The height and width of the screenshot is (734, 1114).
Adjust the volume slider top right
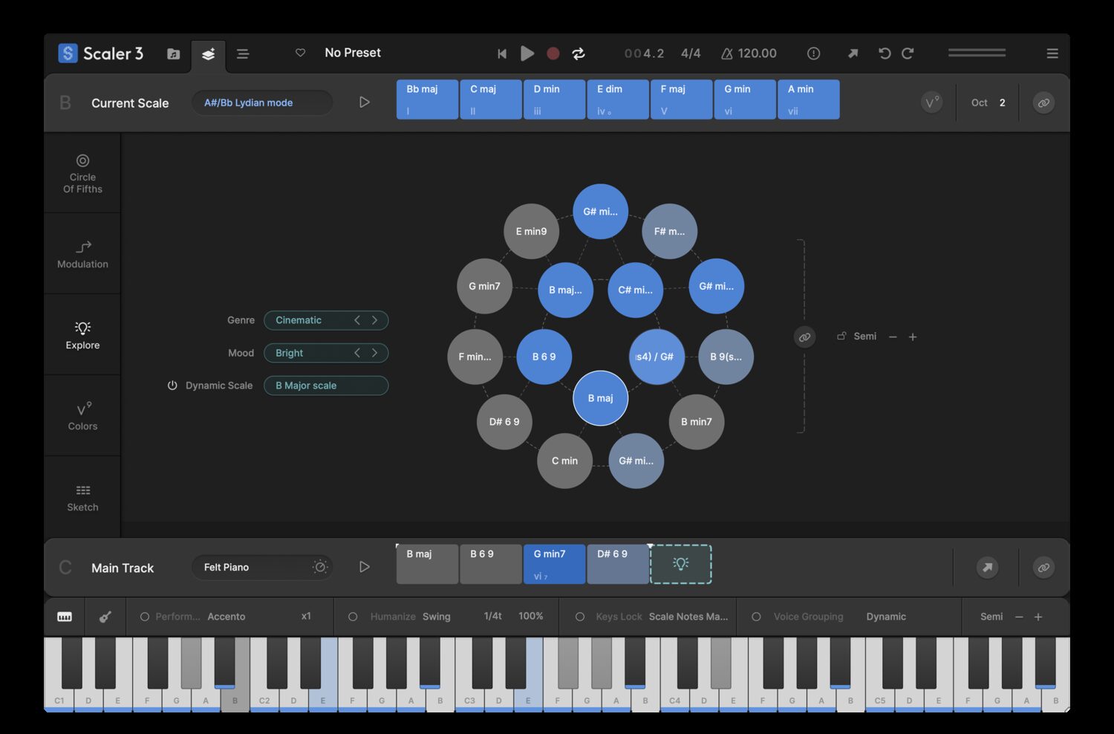(976, 53)
